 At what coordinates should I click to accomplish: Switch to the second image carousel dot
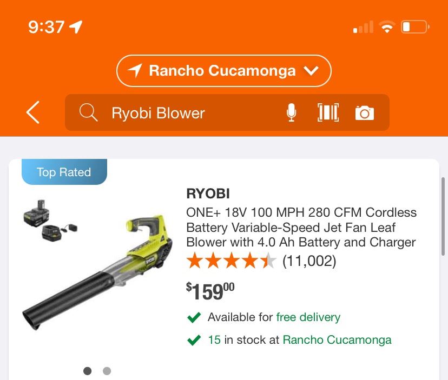pos(107,371)
